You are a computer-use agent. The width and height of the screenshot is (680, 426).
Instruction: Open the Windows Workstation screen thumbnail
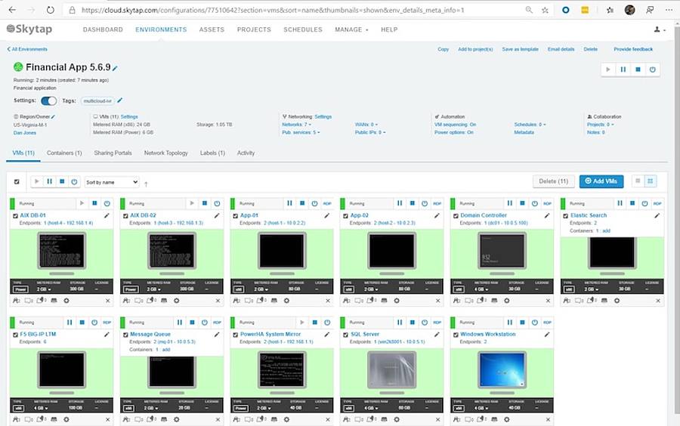[502, 369]
